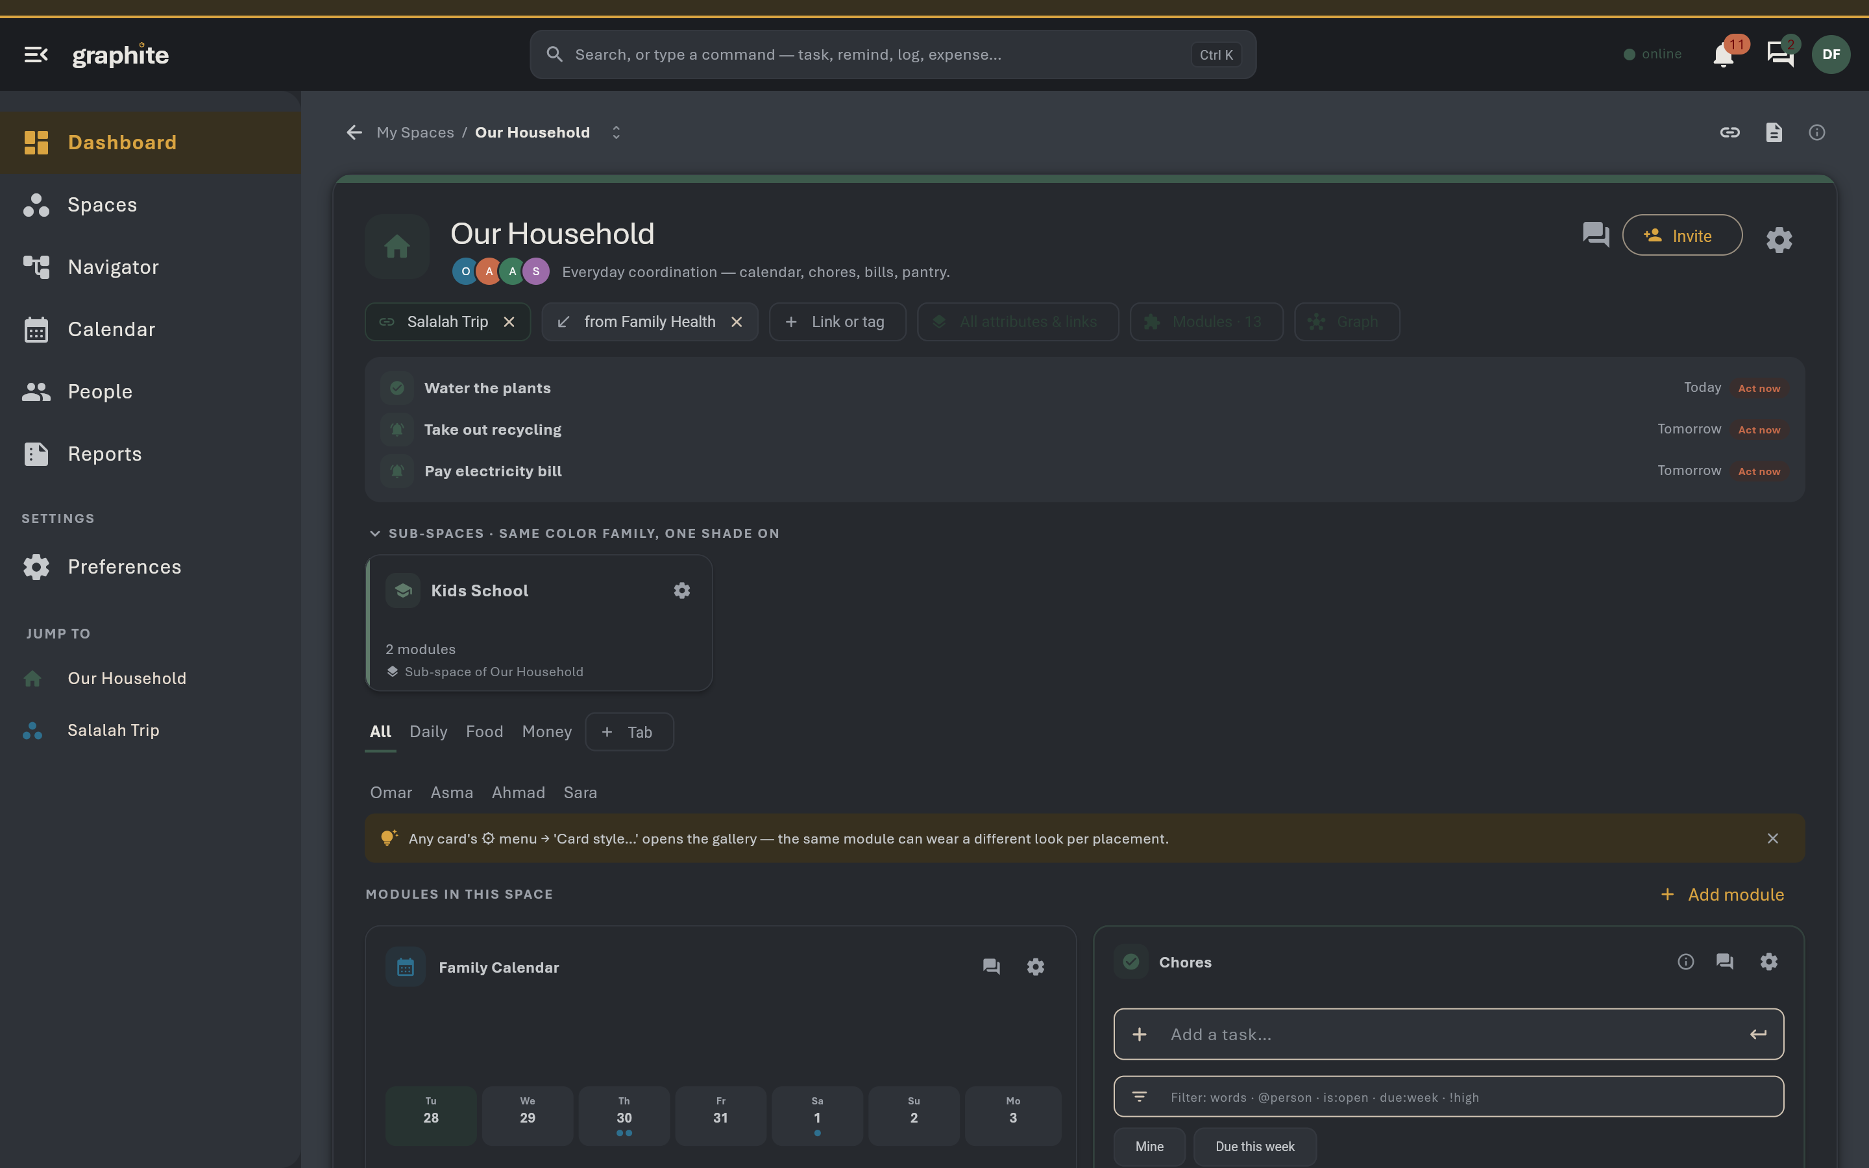Screen dimensions: 1869x1168
Task: Open the space switcher next to Our Household
Action: [615, 133]
